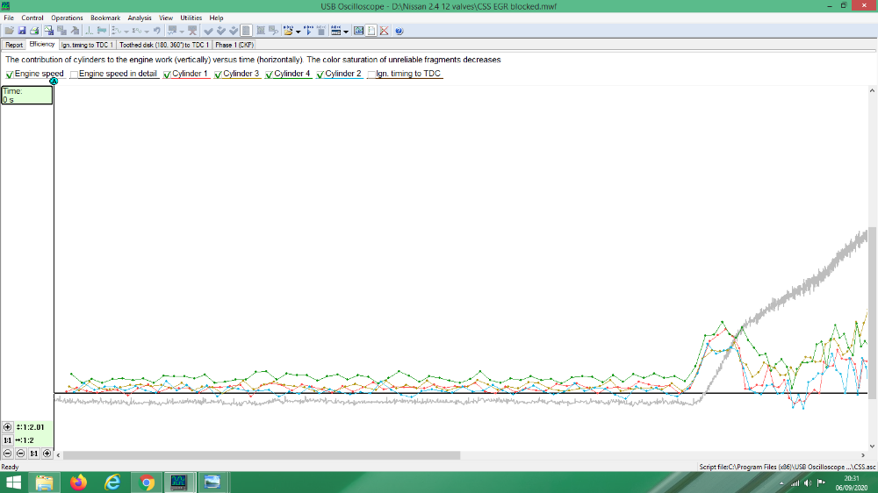Enable the Ign. timing to TDC checkbox

(x=371, y=75)
